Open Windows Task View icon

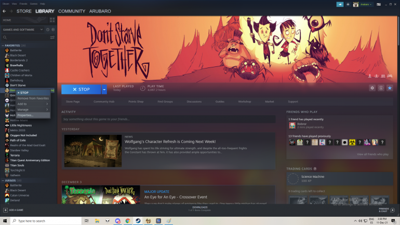pos(87,221)
